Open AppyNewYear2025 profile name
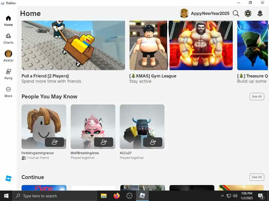 point(210,13)
